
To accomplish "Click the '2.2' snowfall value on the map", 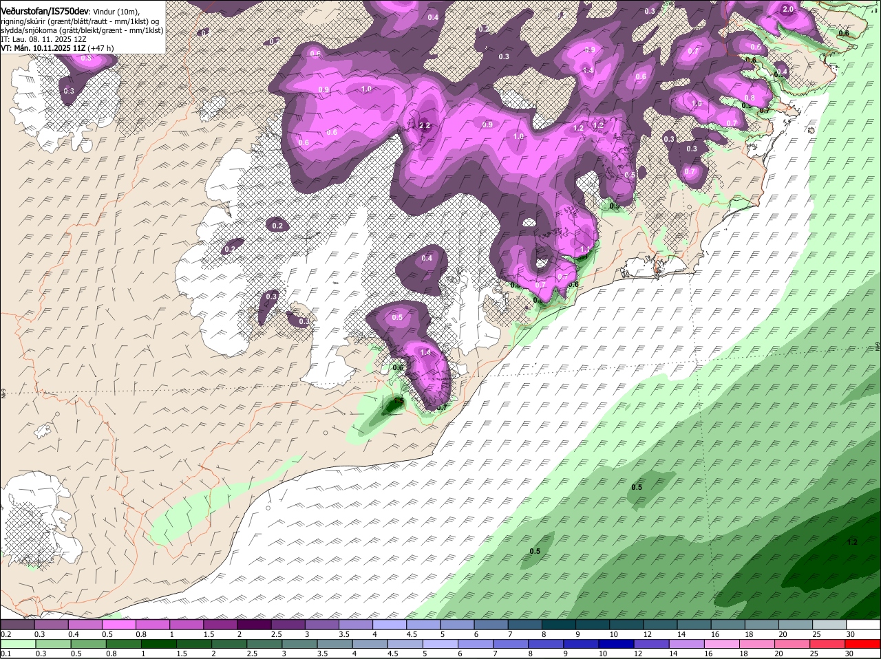I will coord(425,126).
